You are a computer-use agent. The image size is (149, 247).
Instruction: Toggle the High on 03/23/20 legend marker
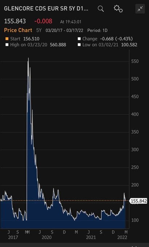tap(7, 45)
